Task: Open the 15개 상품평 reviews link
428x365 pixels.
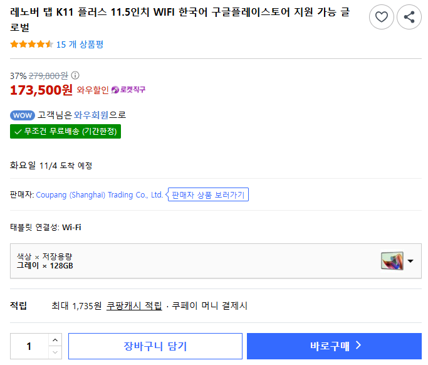Action: pos(80,45)
